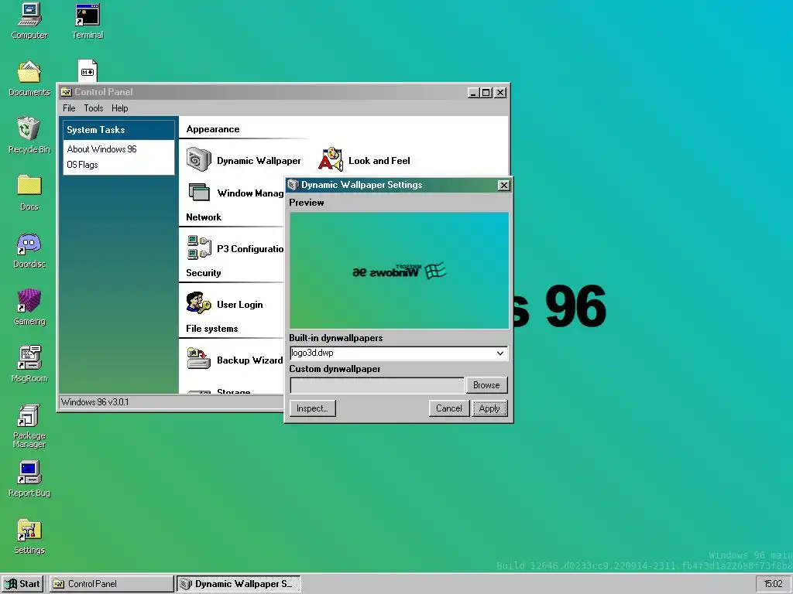Click the Custom dynwallpaper path field
This screenshot has width=793, height=594.
[x=377, y=385]
